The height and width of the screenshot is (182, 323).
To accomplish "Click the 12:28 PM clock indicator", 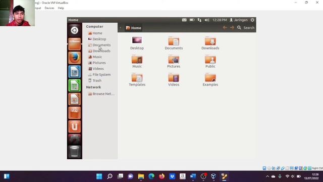I will pyautogui.click(x=220, y=20).
